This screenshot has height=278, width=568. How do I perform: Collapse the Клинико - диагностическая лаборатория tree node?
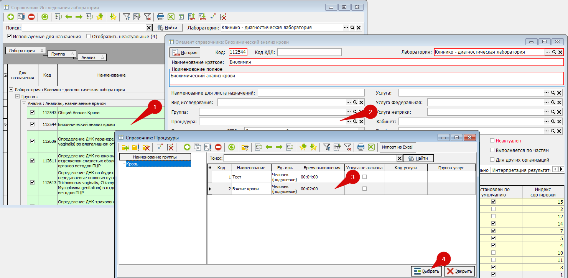coord(11,90)
